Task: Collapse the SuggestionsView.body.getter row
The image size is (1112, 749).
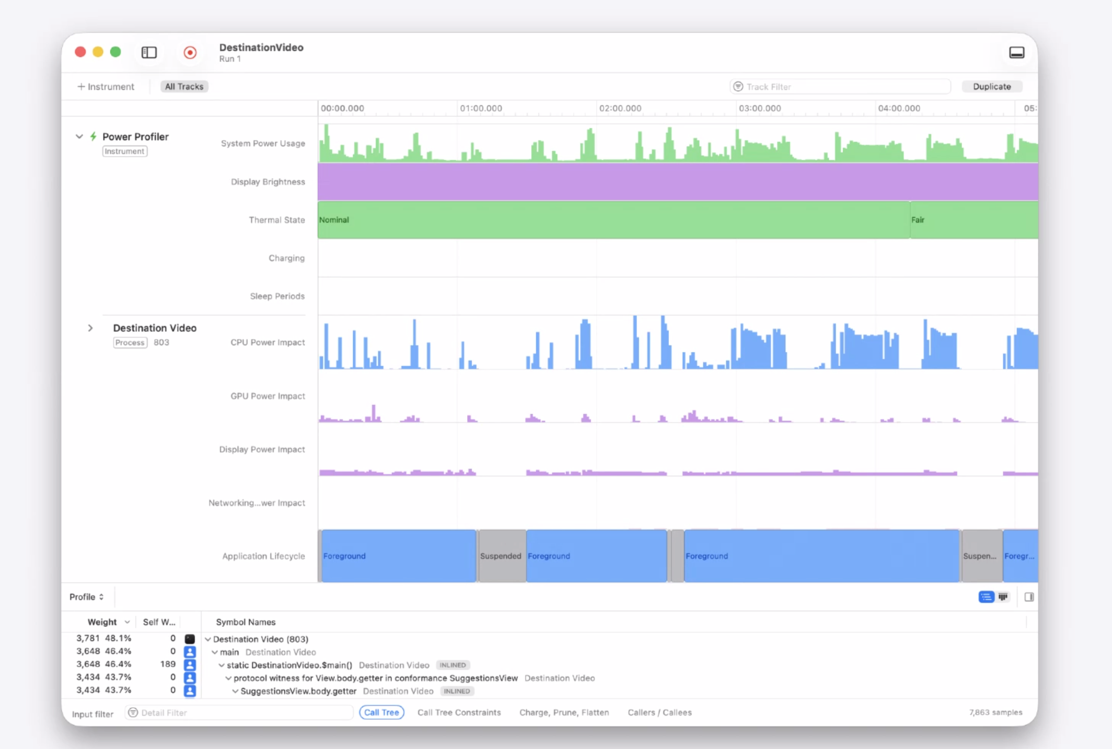Action: point(235,691)
